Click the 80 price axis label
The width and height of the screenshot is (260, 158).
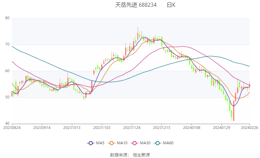(x=7, y=18)
